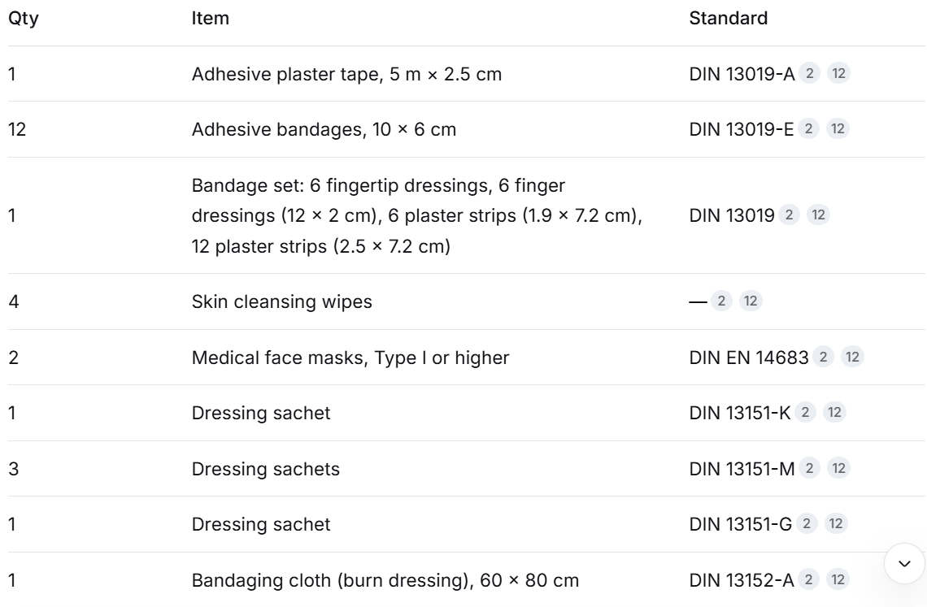Open citation 12 in the Bandage set row
Screen dimensions: 927x607
(818, 215)
